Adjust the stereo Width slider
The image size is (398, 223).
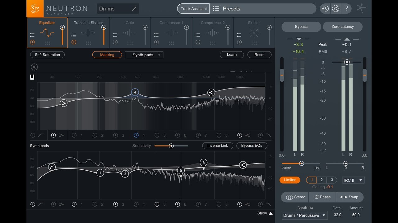pyautogui.click(x=301, y=163)
